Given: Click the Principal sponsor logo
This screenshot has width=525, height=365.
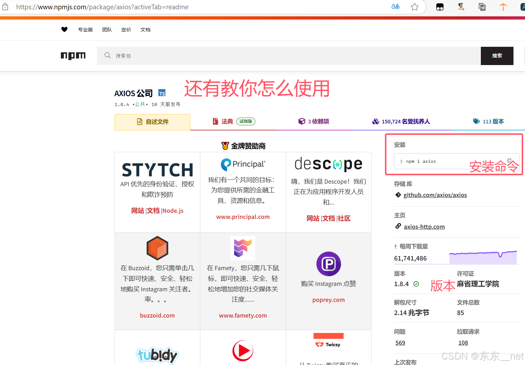Looking at the screenshot, I should coord(243,164).
